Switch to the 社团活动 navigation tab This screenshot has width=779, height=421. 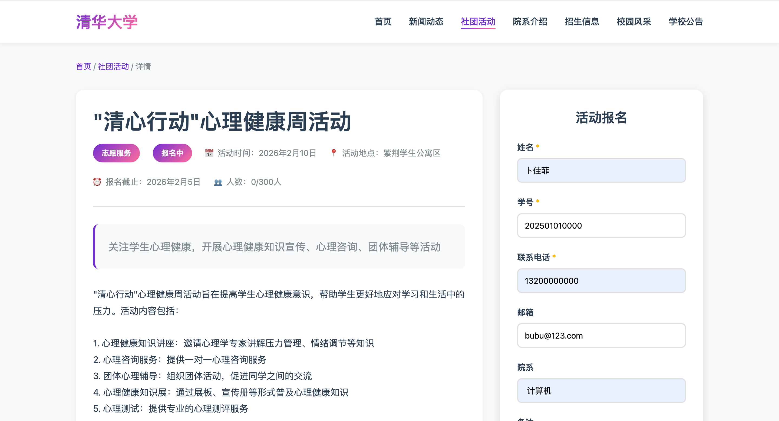click(x=478, y=22)
